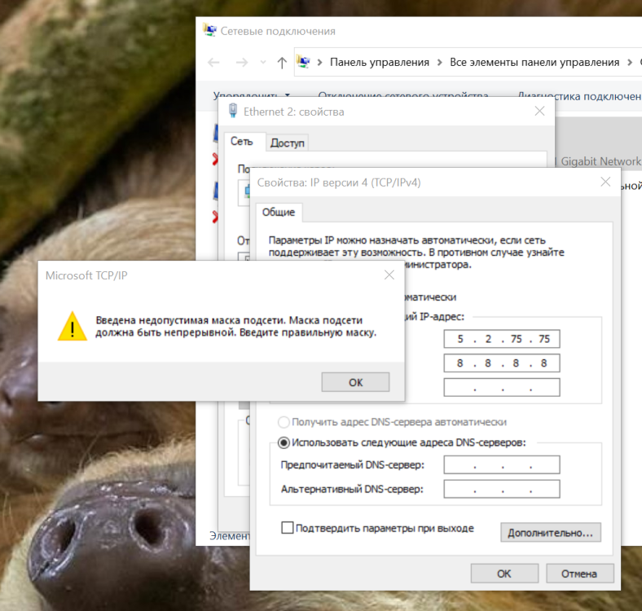Click the Альтернативный DNS-сервер input field

coord(502,489)
